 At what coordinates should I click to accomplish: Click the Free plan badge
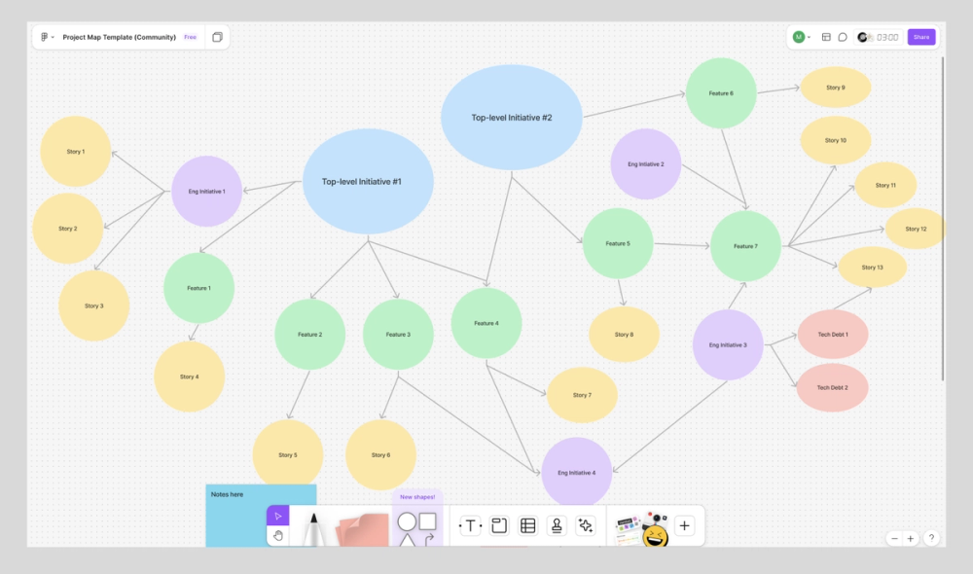[x=191, y=37]
